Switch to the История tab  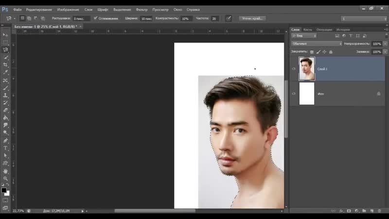tap(343, 30)
